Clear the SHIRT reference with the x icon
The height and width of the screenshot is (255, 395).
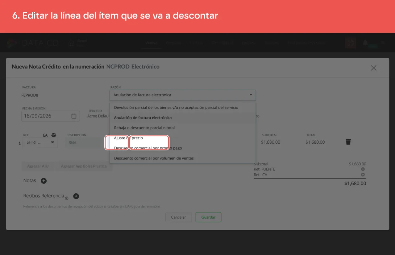(52, 142)
